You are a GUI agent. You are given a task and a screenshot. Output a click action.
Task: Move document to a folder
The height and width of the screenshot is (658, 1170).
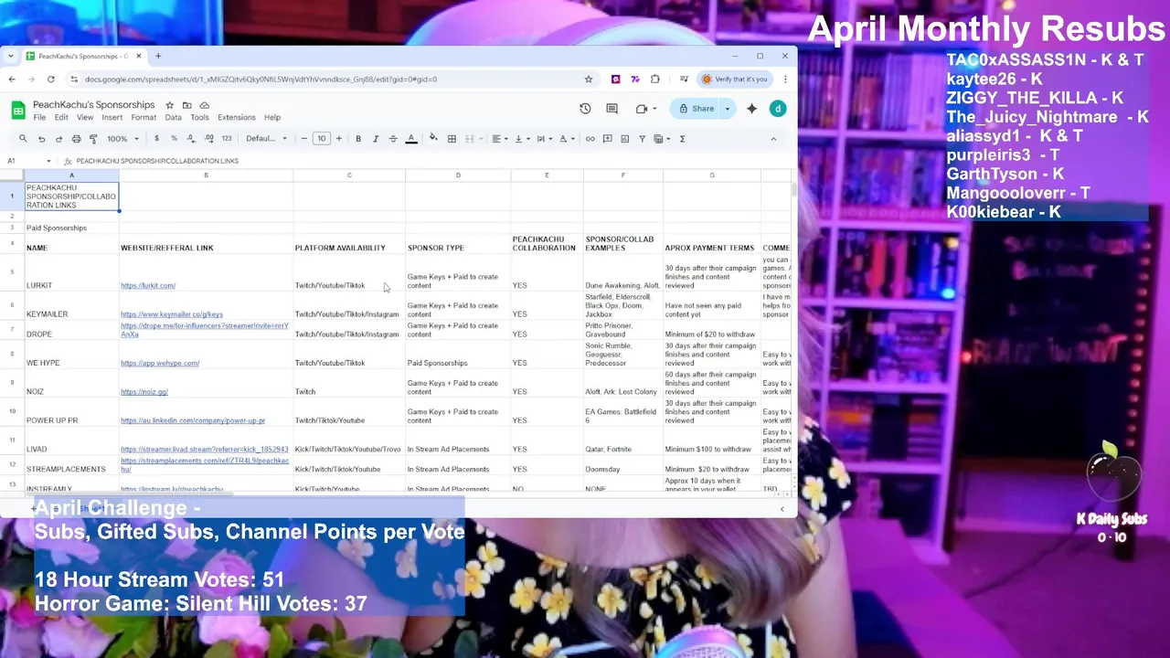(186, 105)
